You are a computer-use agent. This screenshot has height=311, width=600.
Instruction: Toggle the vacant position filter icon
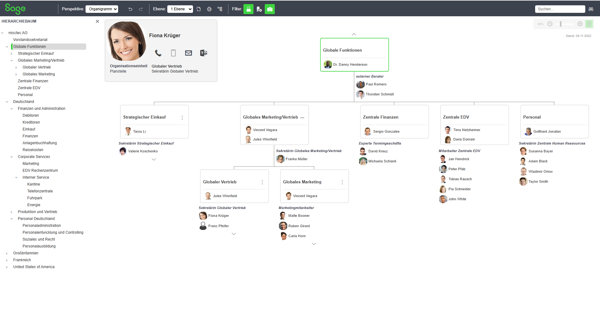[259, 9]
